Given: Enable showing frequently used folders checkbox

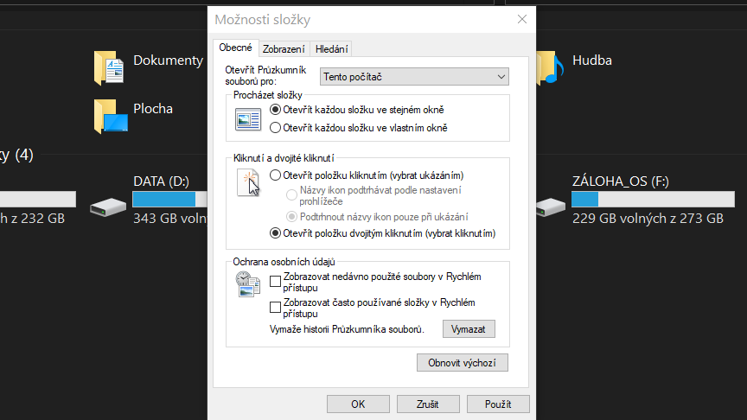Looking at the screenshot, I should point(276,307).
